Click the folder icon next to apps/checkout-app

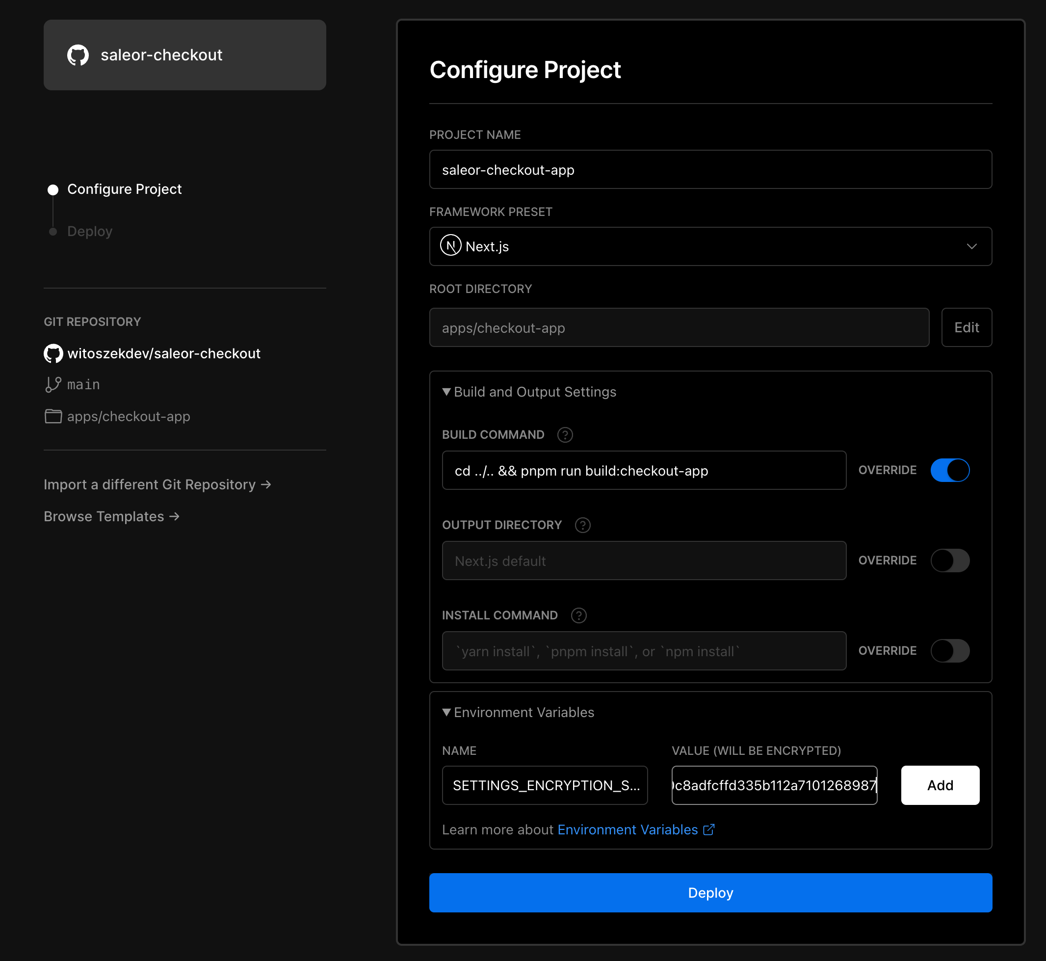tap(53, 417)
